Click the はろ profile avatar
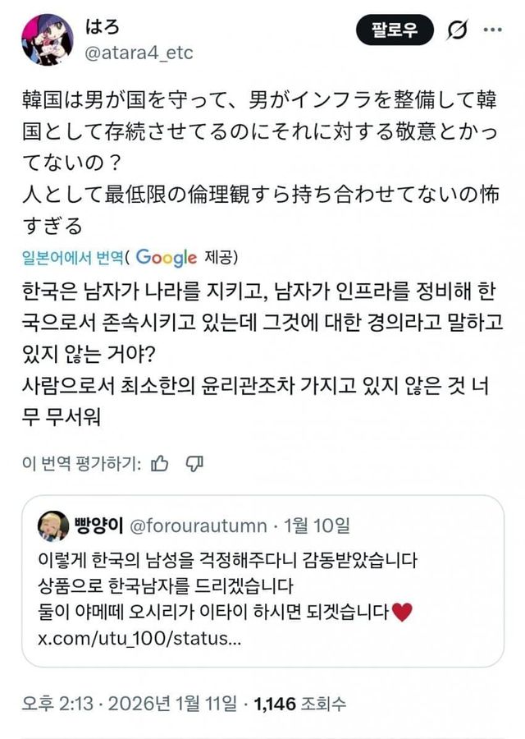Screen dimensions: 525x739 tap(48, 39)
